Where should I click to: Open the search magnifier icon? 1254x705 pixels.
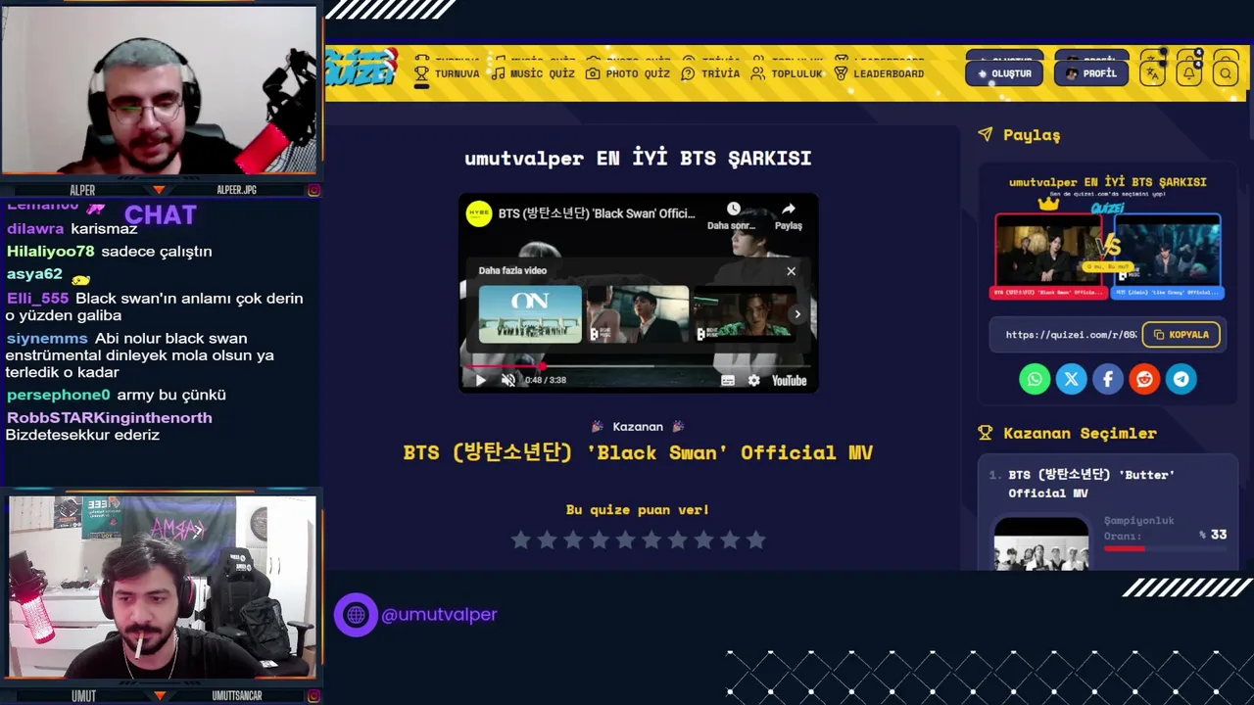click(x=1226, y=73)
